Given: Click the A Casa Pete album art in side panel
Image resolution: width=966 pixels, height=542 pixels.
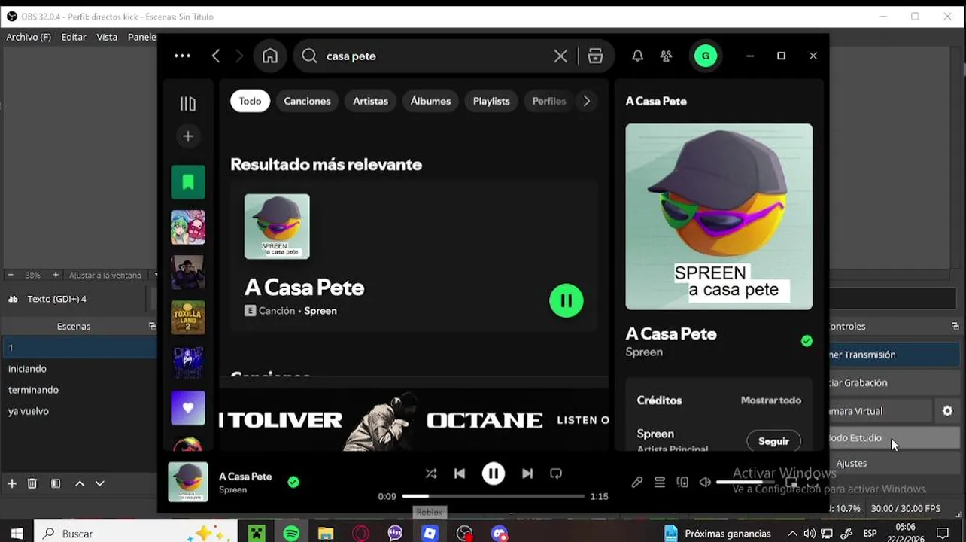Looking at the screenshot, I should (x=719, y=217).
